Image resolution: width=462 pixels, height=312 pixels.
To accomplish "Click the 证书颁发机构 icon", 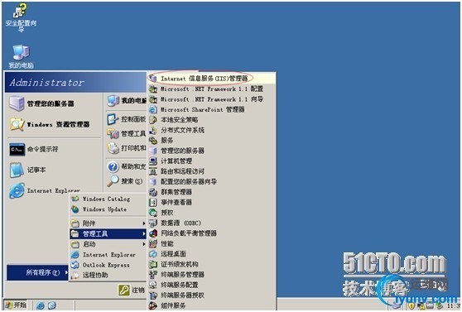I will tap(152, 264).
